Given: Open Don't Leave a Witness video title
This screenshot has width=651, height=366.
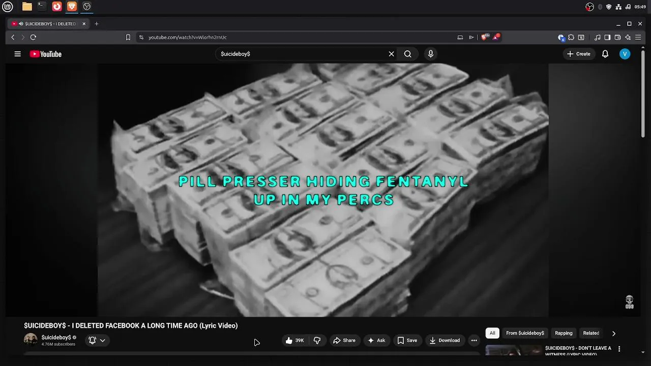Looking at the screenshot, I should pos(578,351).
